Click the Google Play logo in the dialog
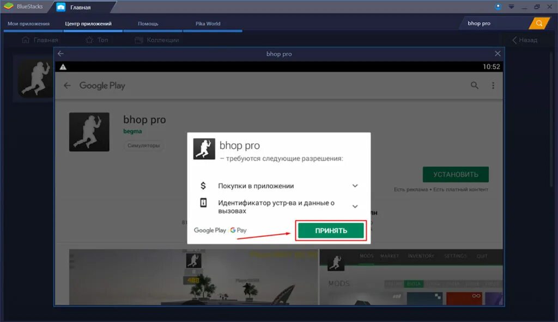Image resolution: width=558 pixels, height=322 pixels. [210, 230]
